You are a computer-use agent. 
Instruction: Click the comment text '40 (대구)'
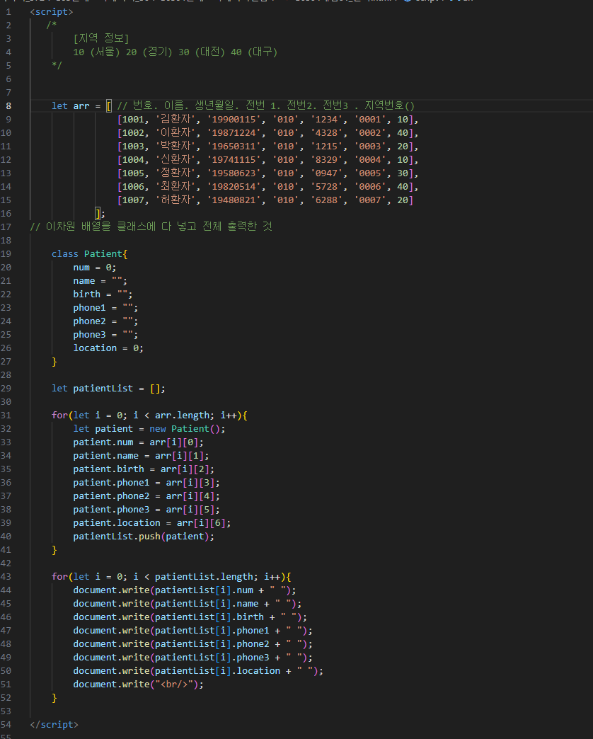254,52
